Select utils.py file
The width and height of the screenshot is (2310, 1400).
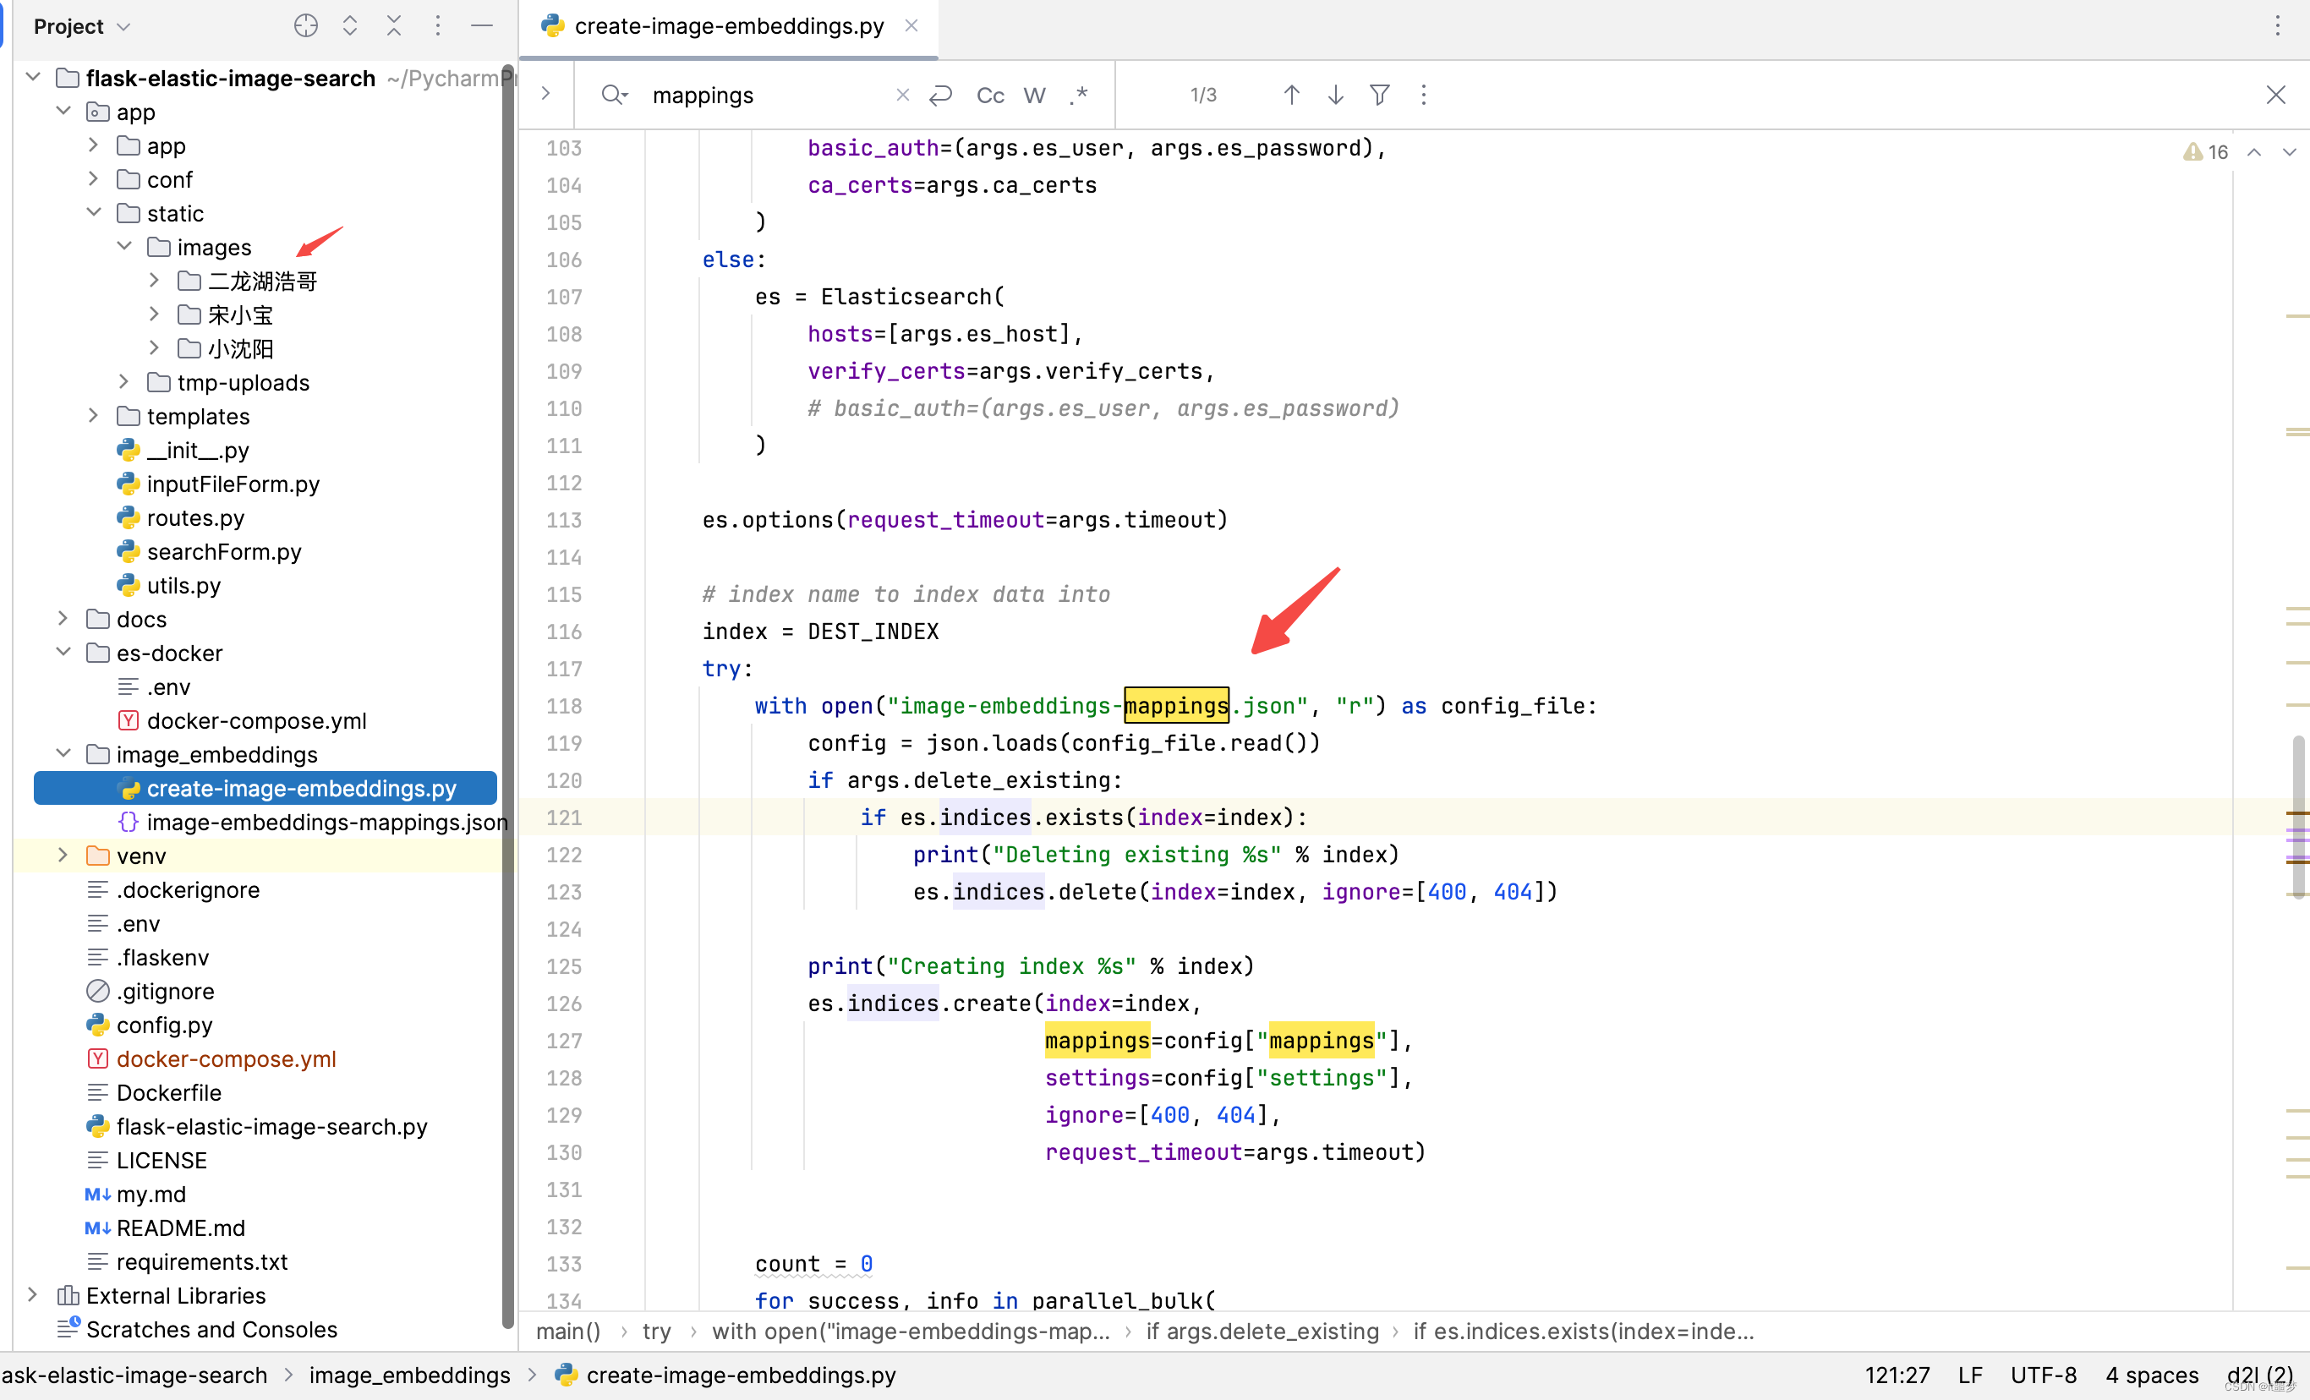[x=183, y=585]
